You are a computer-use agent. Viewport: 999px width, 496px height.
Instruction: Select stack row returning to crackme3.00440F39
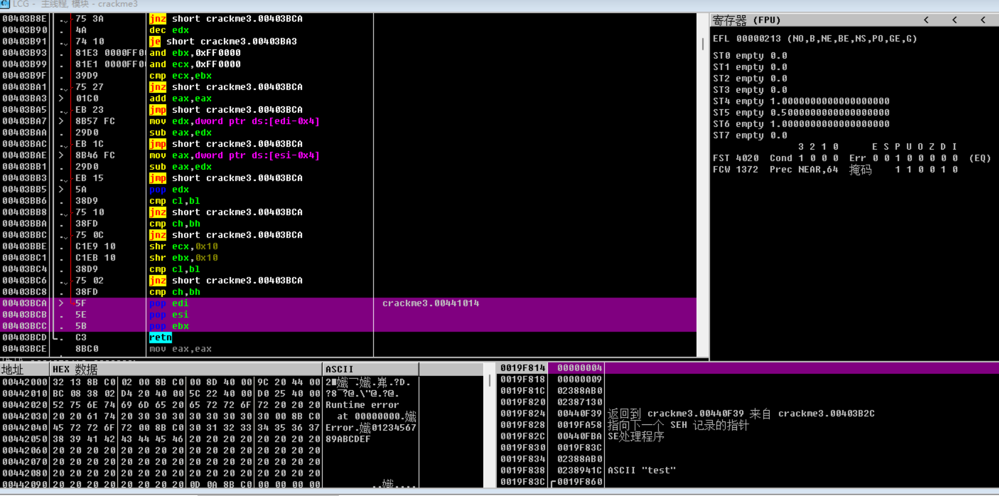click(x=748, y=414)
